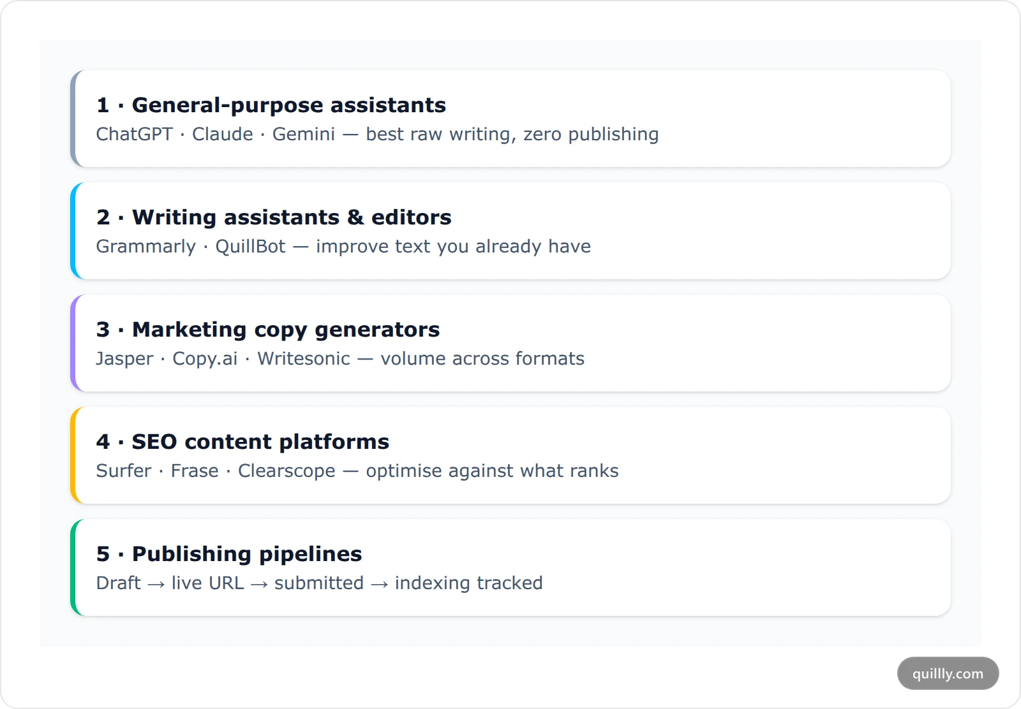Image resolution: width=1021 pixels, height=709 pixels.
Task: Click the '2 · Writing assistants & editors' heading
Action: [274, 217]
